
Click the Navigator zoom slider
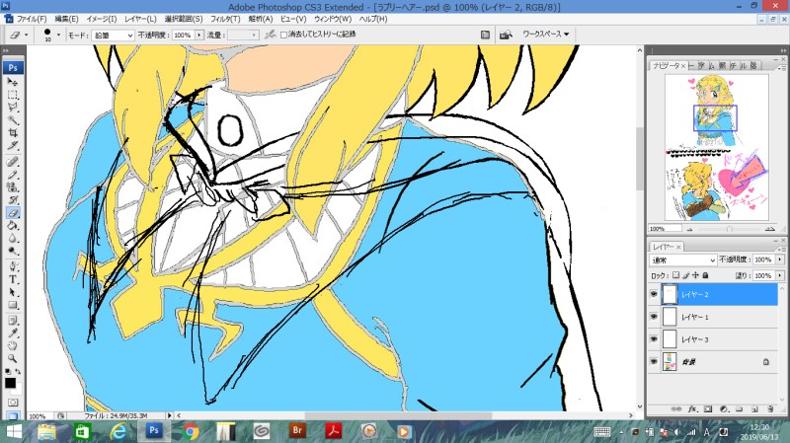730,229
